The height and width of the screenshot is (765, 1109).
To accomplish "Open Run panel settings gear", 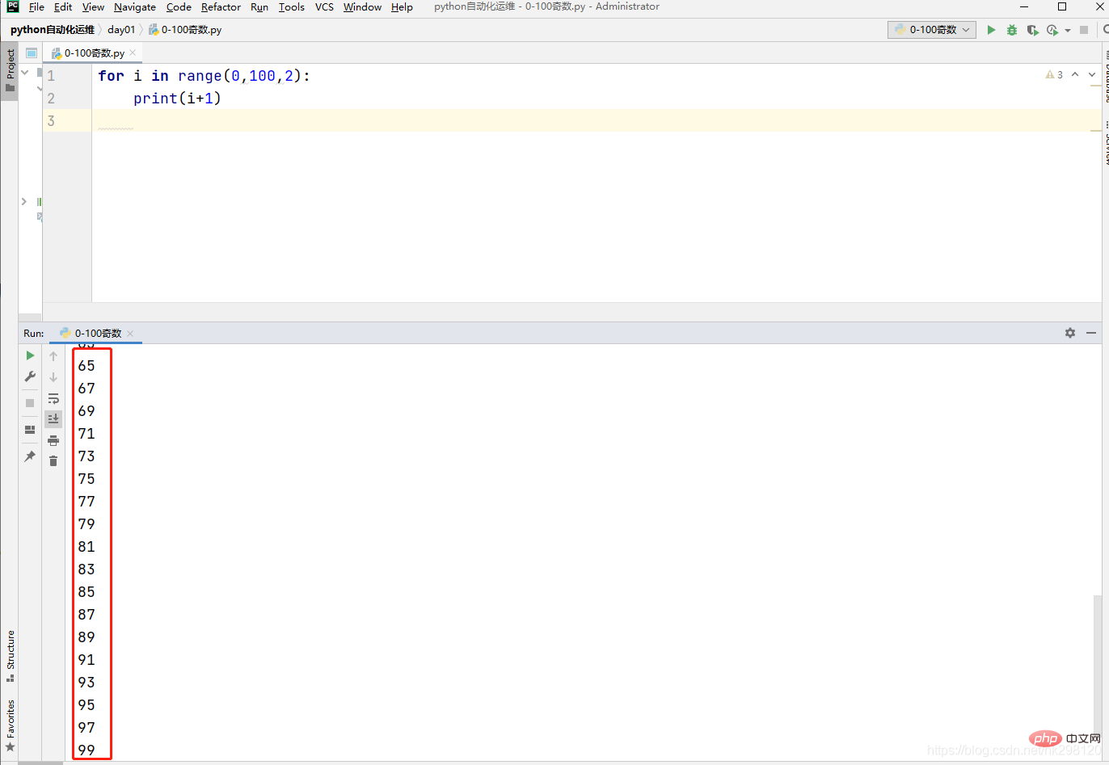I will pos(1070,333).
